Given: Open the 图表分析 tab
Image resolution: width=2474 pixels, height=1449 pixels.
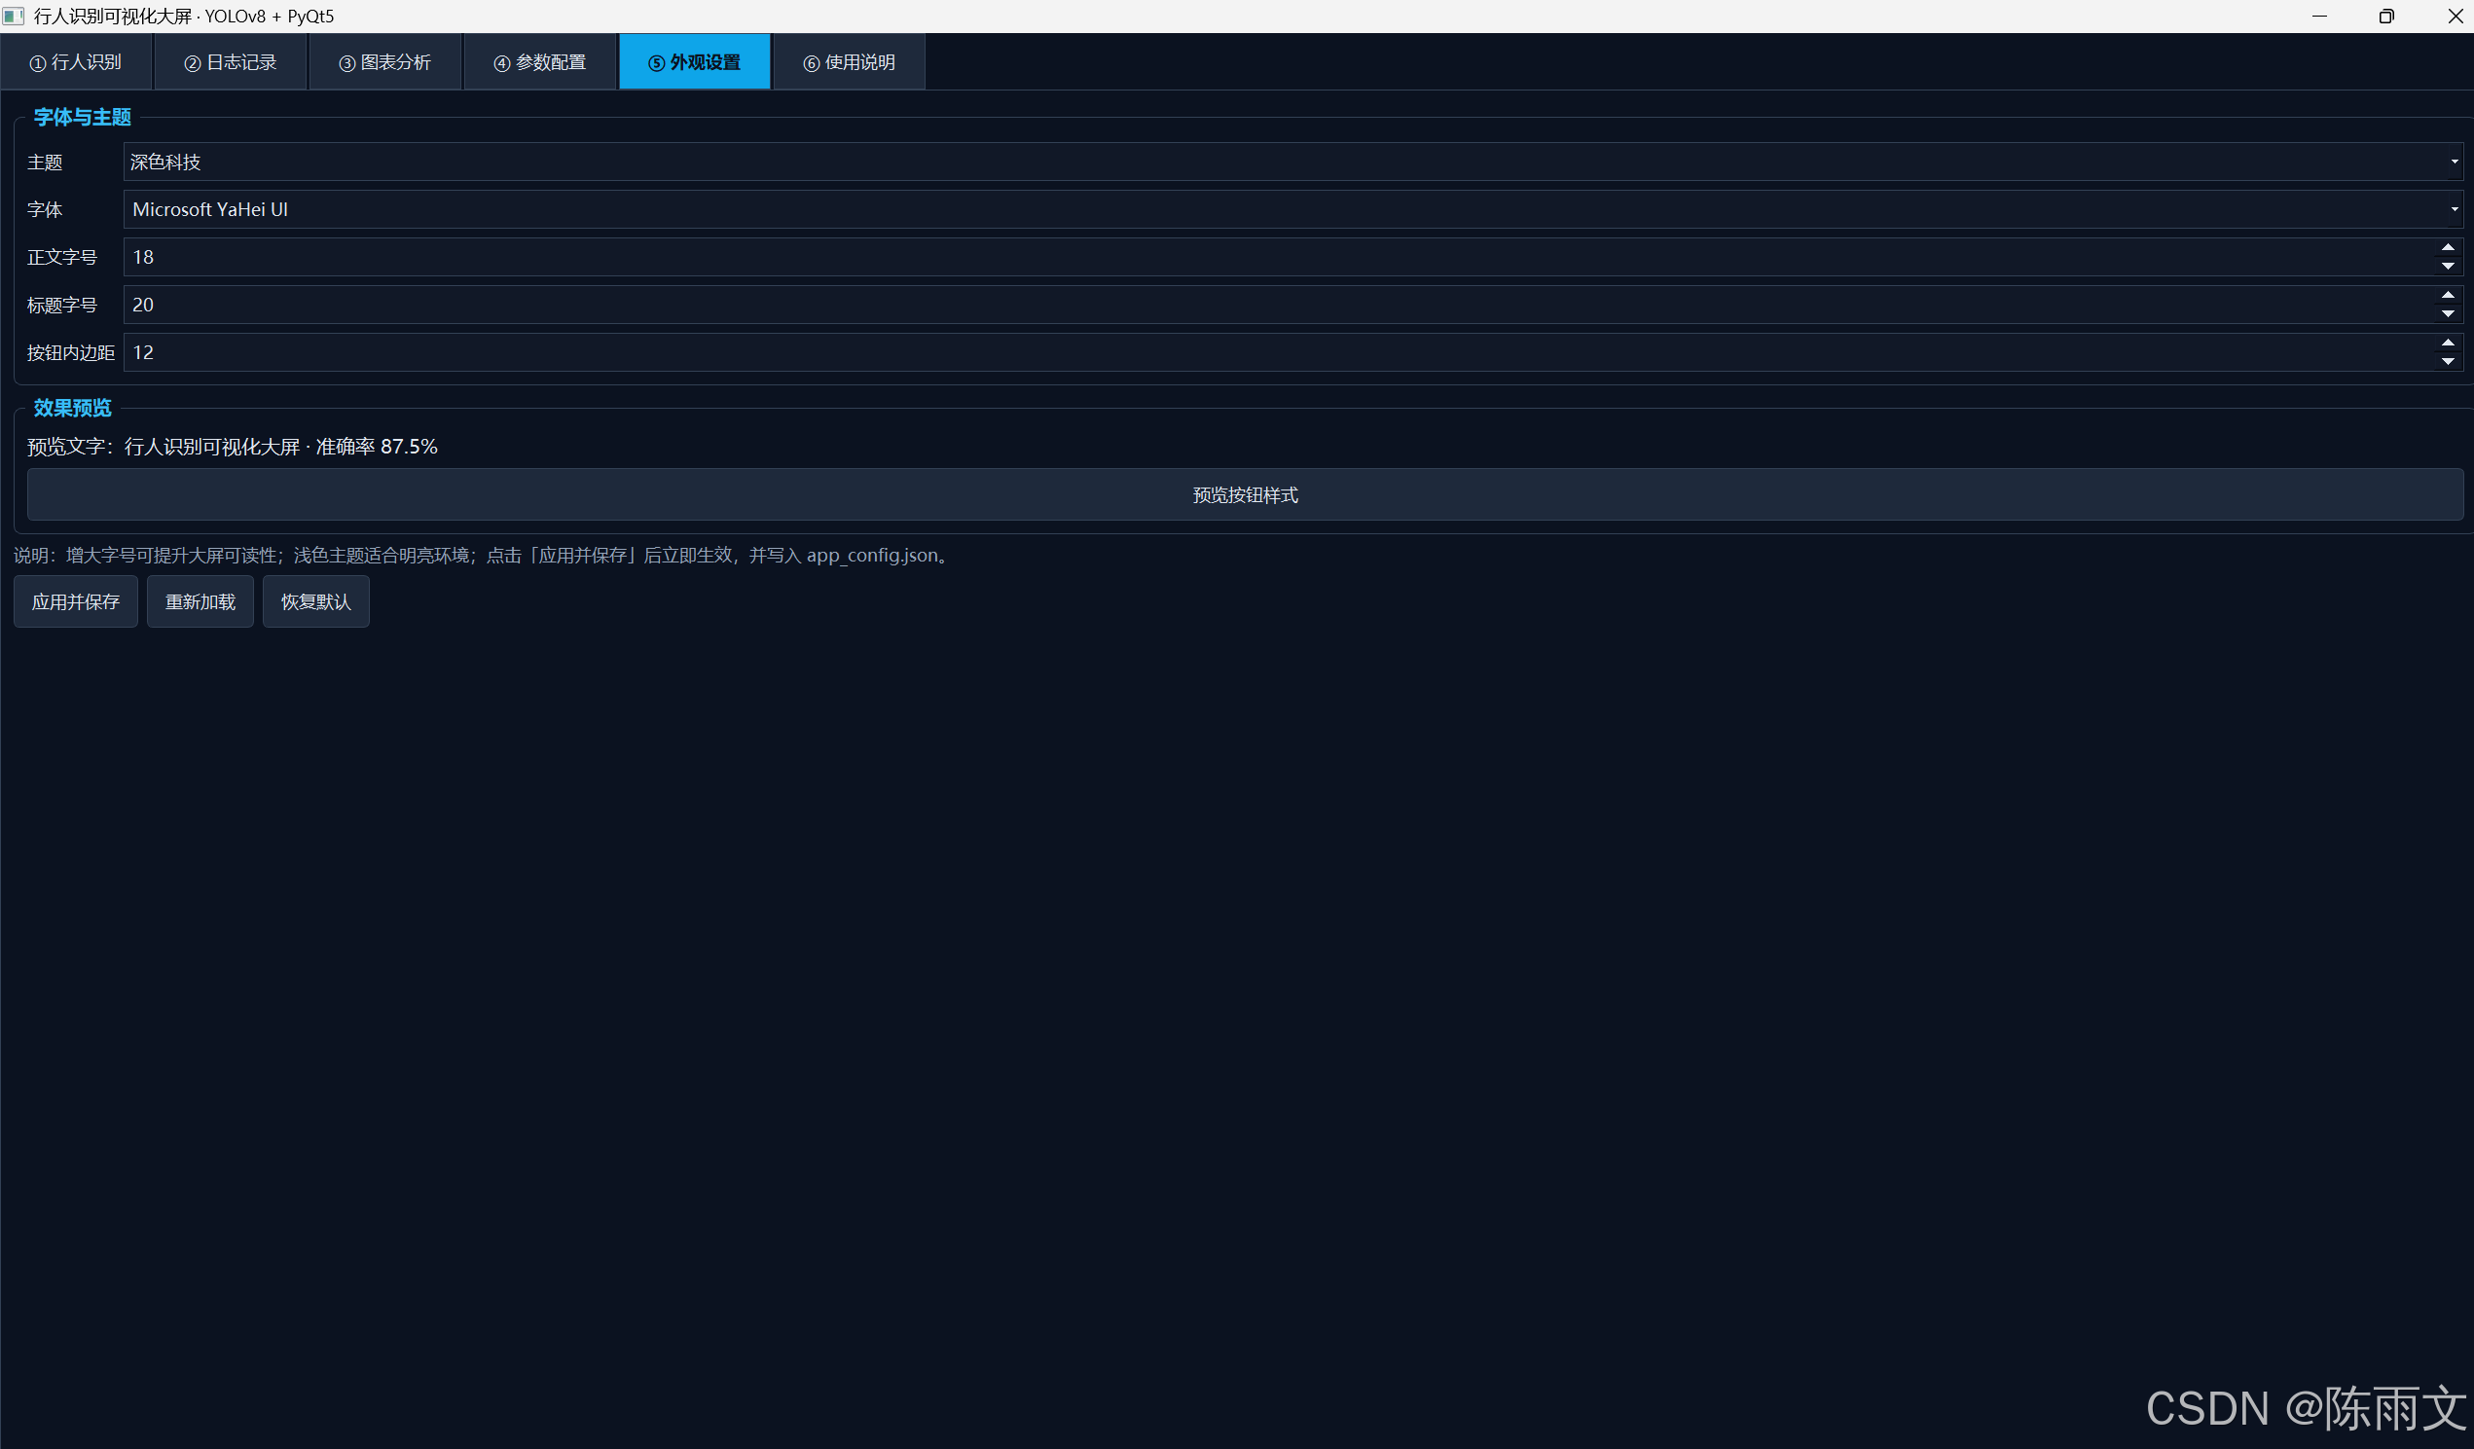Looking at the screenshot, I should [x=384, y=62].
